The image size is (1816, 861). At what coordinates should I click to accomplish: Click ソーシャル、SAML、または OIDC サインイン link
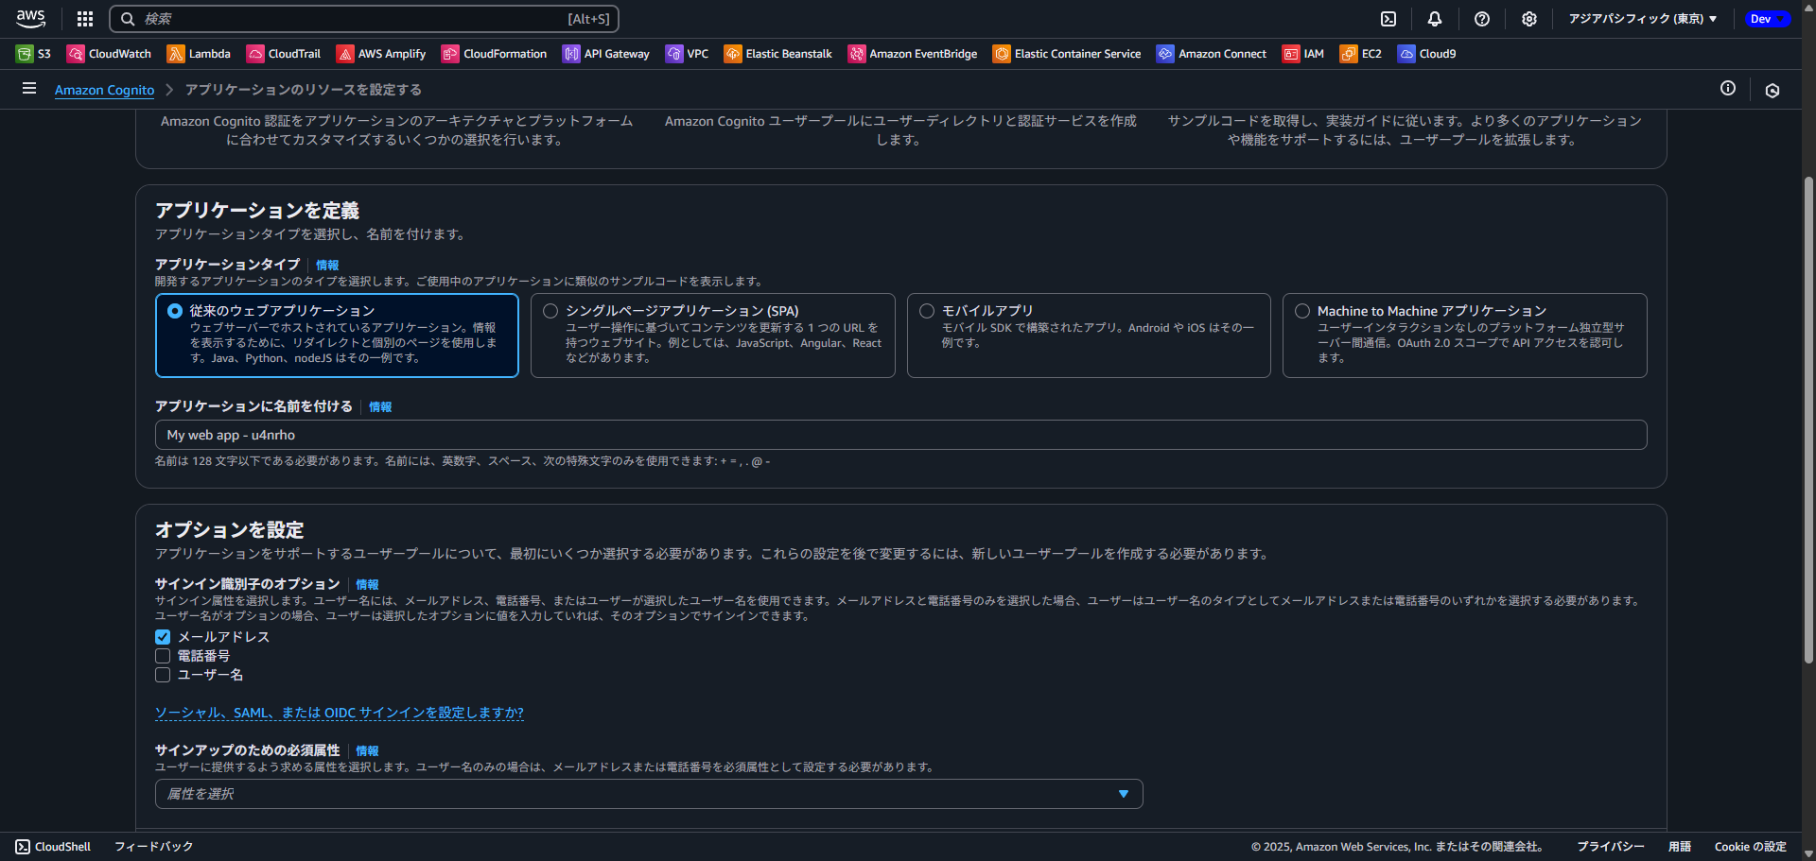[x=340, y=713]
